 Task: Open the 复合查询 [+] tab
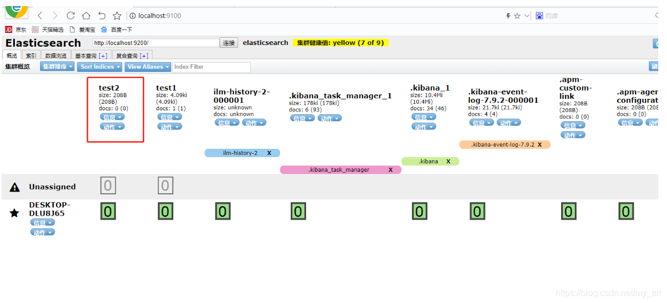[132, 55]
